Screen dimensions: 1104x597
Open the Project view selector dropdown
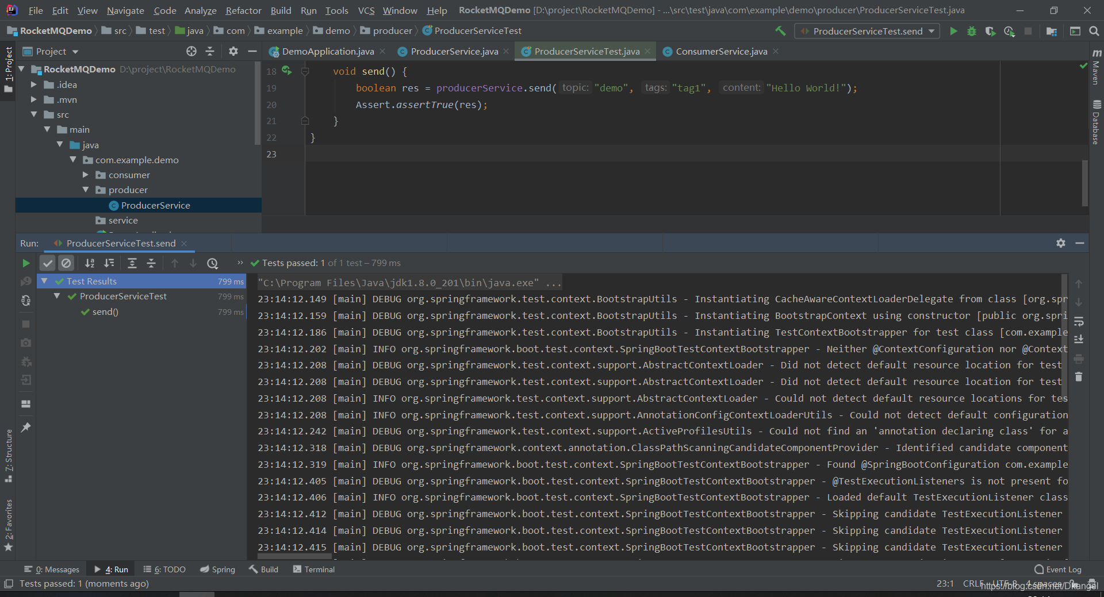pos(51,51)
